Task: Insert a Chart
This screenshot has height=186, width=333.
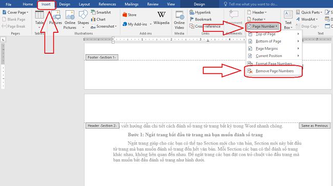Action: [98, 19]
